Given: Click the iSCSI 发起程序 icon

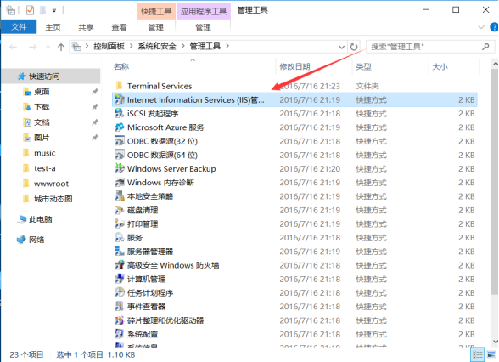Looking at the screenshot, I should 120,114.
